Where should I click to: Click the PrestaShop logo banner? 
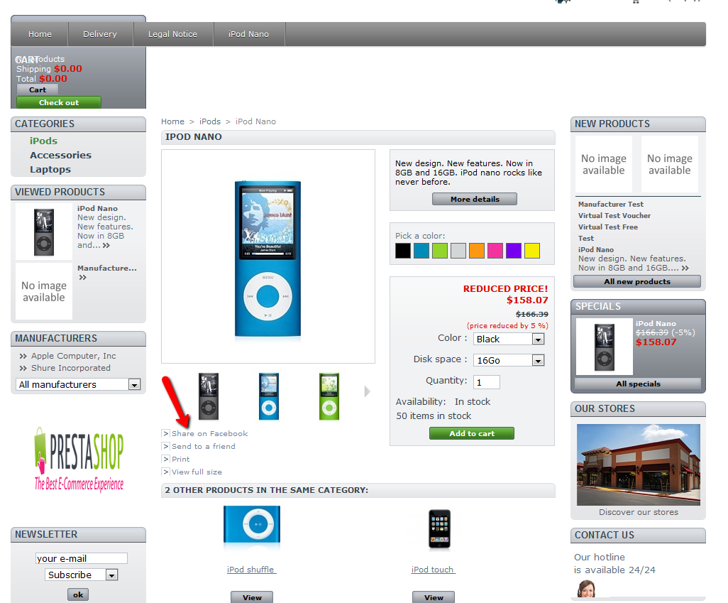pyautogui.click(x=79, y=460)
